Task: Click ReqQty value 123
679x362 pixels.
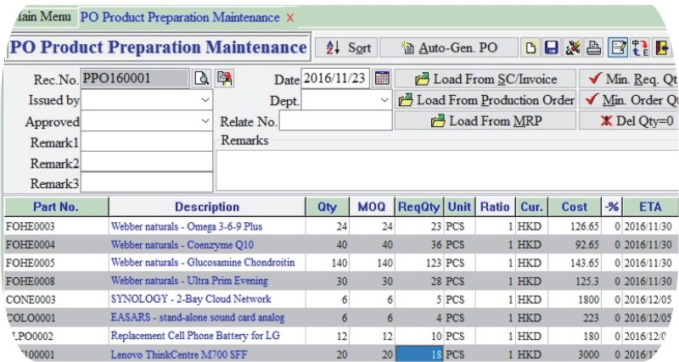Action: click(x=433, y=263)
